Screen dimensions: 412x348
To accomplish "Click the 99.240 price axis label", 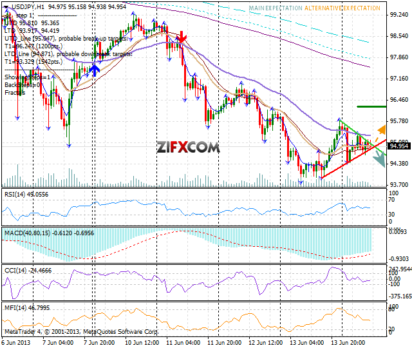I will pos(399,15).
